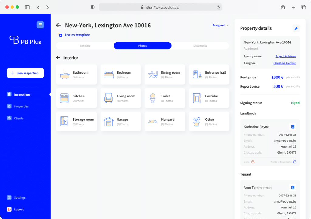Image resolution: width=311 pixels, height=219 pixels.
Task: Open Properties in the sidebar
Action: tap(21, 106)
